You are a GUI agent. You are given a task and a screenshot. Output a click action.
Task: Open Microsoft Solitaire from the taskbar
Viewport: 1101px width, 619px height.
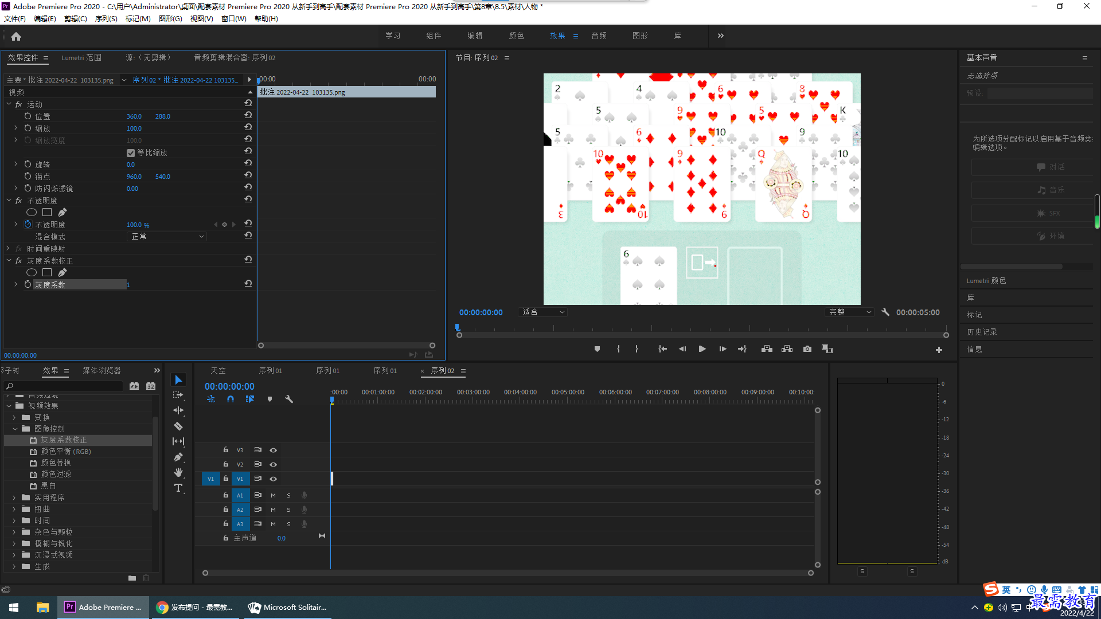288,608
